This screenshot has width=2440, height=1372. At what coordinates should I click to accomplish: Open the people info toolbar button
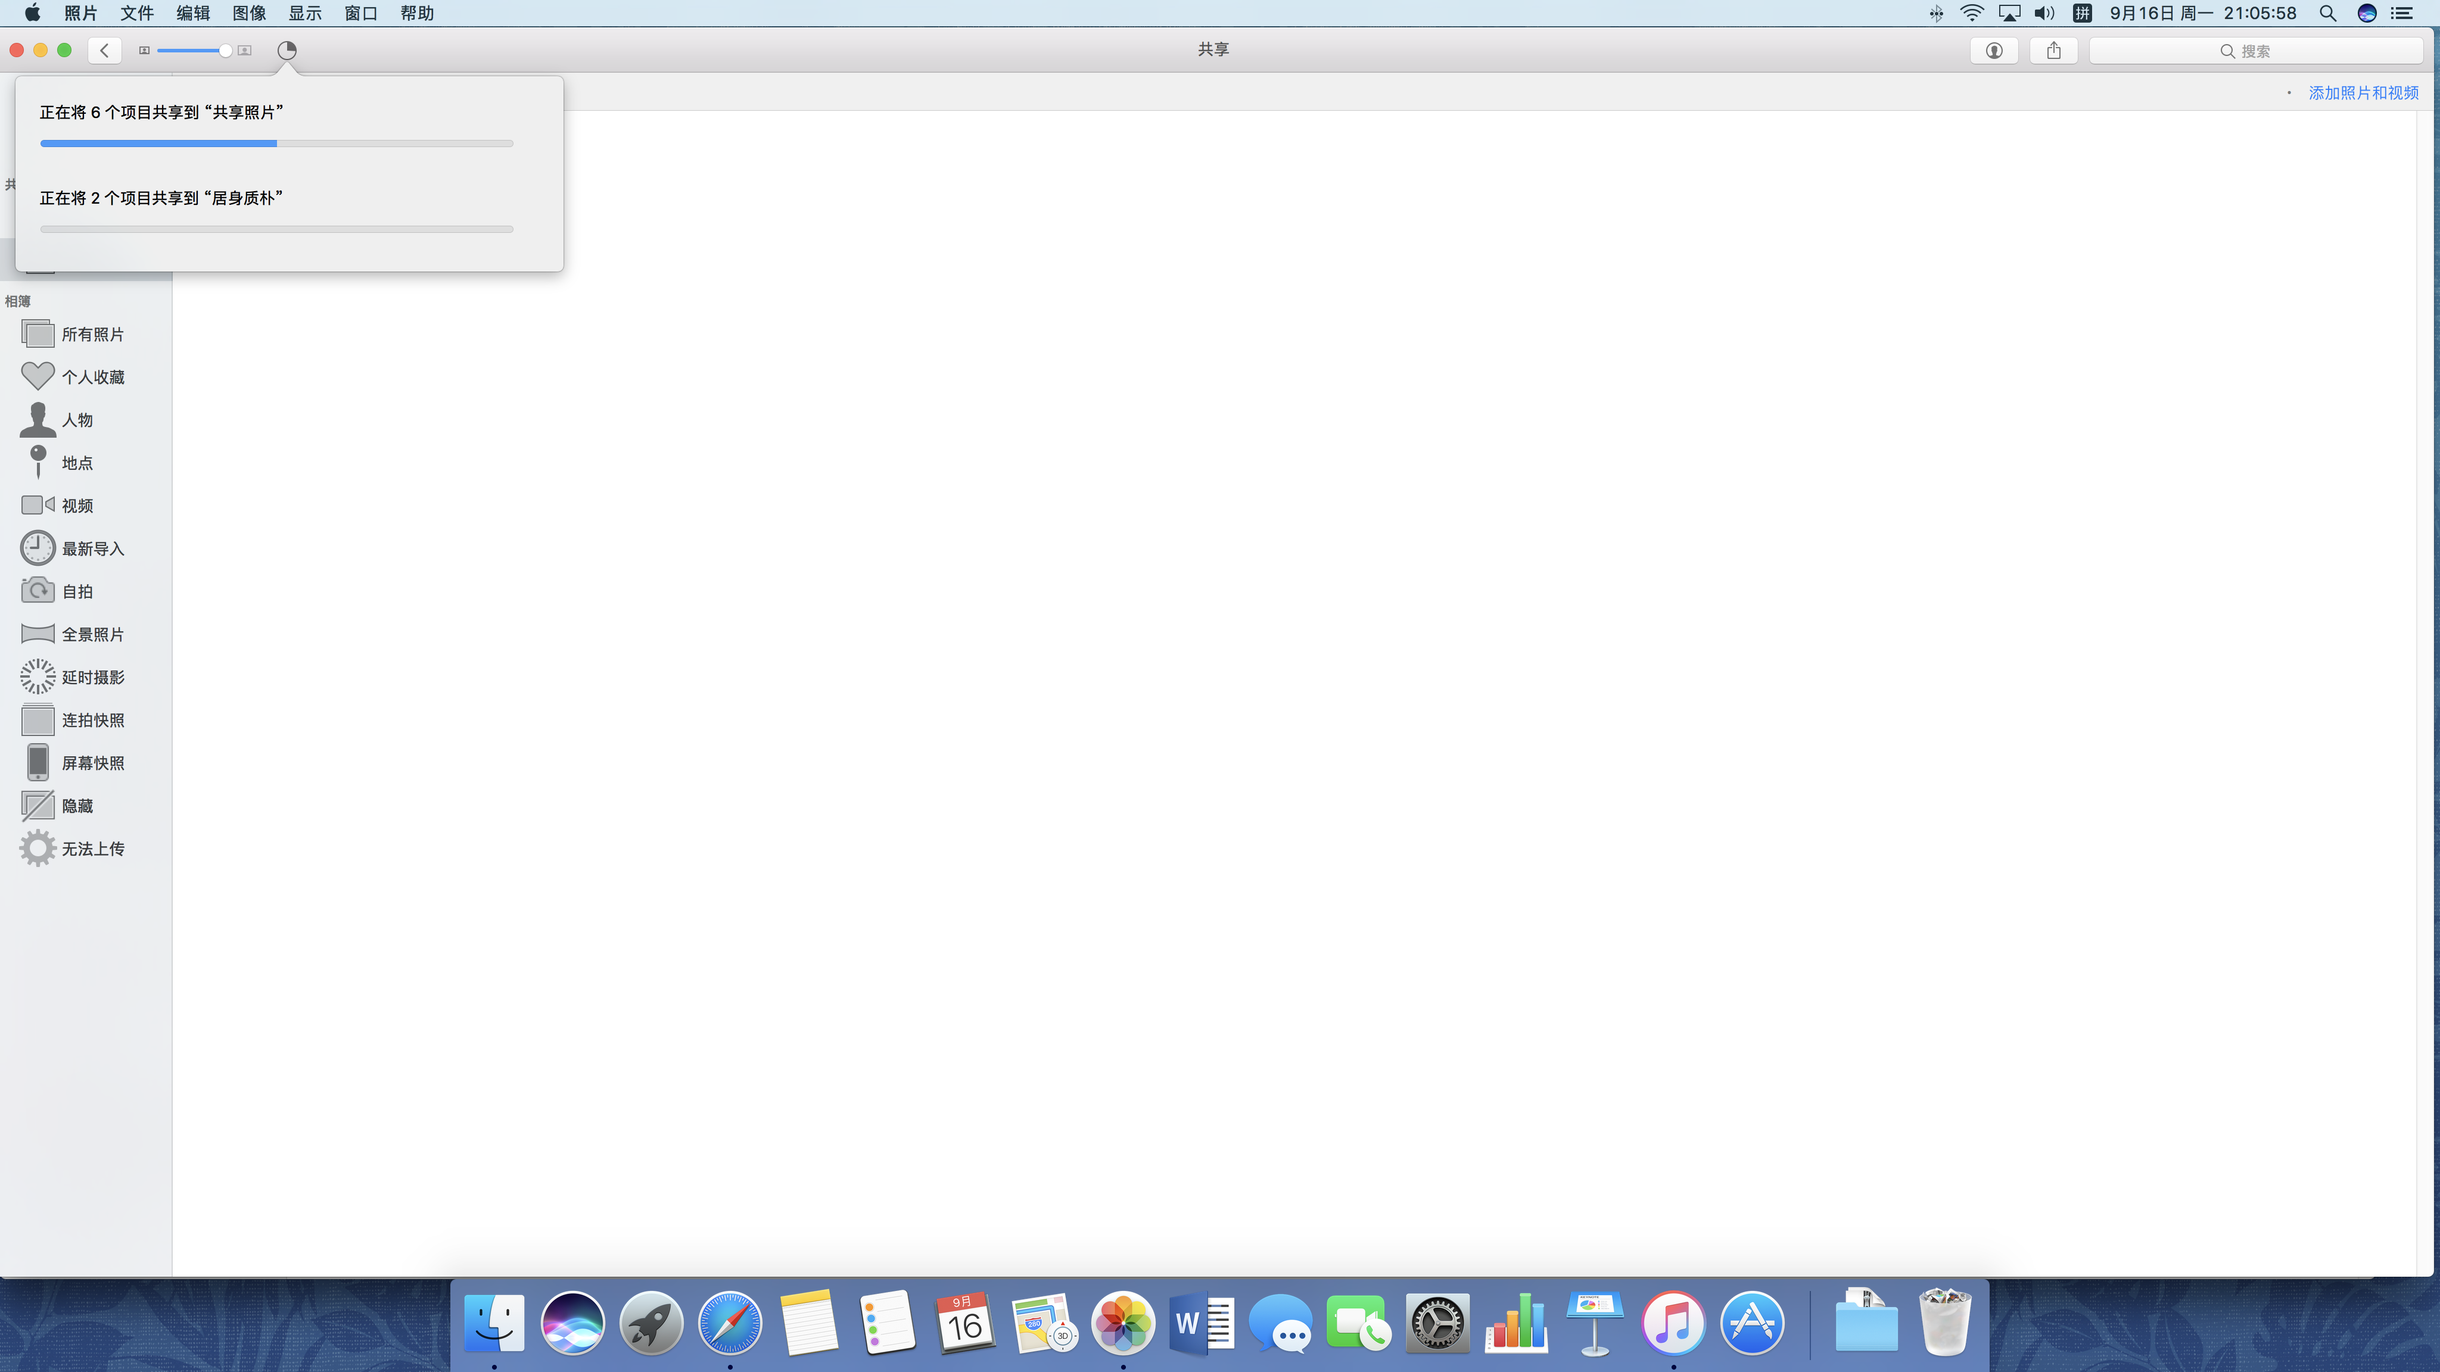(1994, 51)
